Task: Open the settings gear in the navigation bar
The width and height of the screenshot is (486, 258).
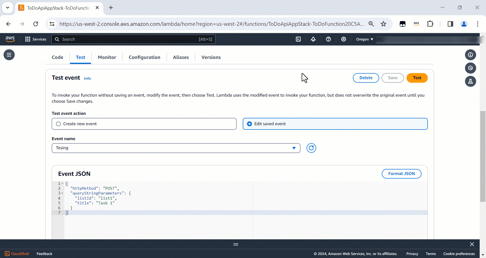Action: (x=343, y=39)
